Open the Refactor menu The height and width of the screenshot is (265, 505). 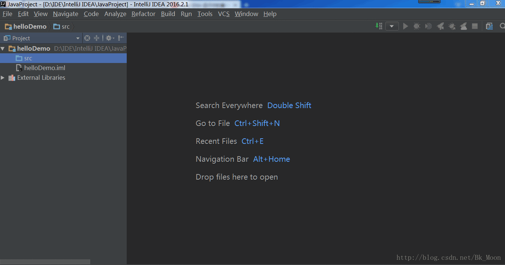(x=143, y=14)
